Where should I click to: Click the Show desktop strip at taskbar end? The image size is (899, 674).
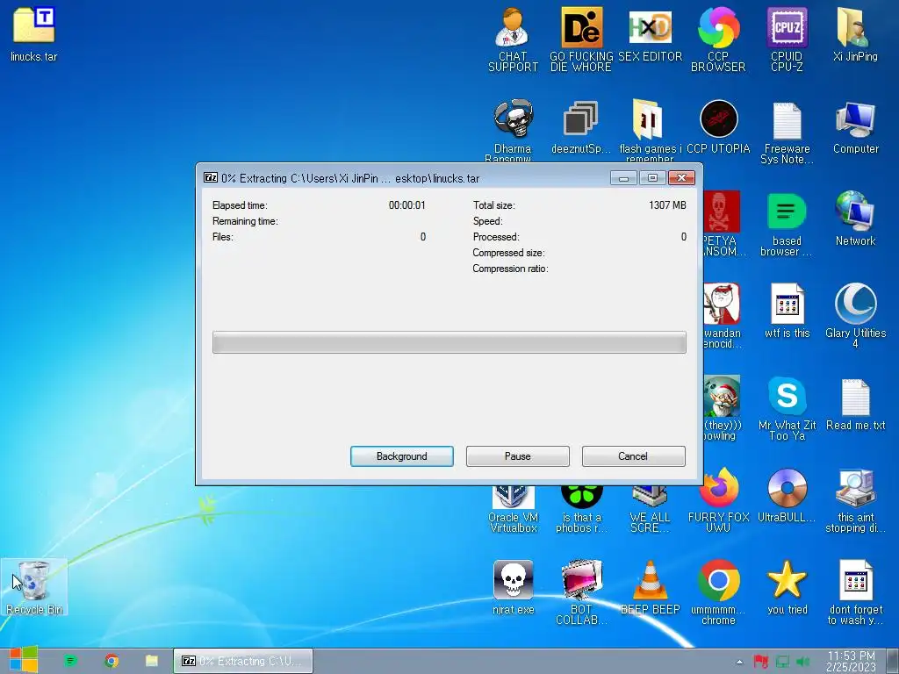coord(893,662)
